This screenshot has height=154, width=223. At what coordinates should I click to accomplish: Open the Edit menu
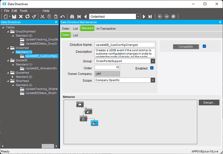coord(14,11)
